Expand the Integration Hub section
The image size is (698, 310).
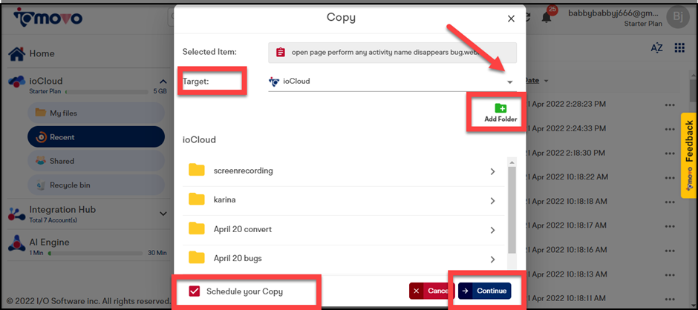(163, 214)
